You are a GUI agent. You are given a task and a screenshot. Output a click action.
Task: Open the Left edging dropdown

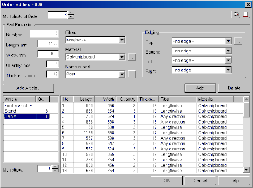point(228,60)
